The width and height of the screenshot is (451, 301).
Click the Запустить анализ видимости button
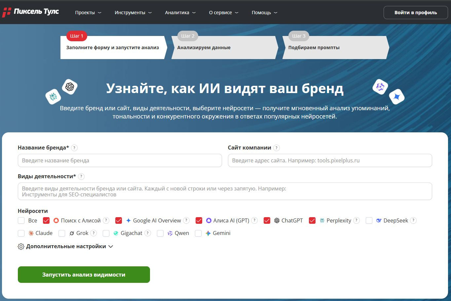tap(84, 275)
